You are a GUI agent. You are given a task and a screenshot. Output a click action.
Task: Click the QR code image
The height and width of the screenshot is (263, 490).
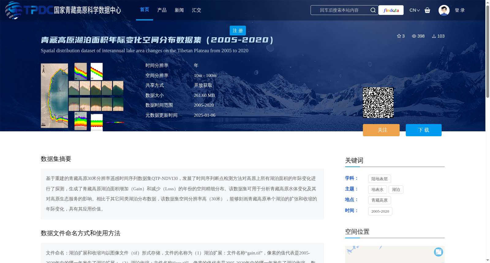[378, 103]
